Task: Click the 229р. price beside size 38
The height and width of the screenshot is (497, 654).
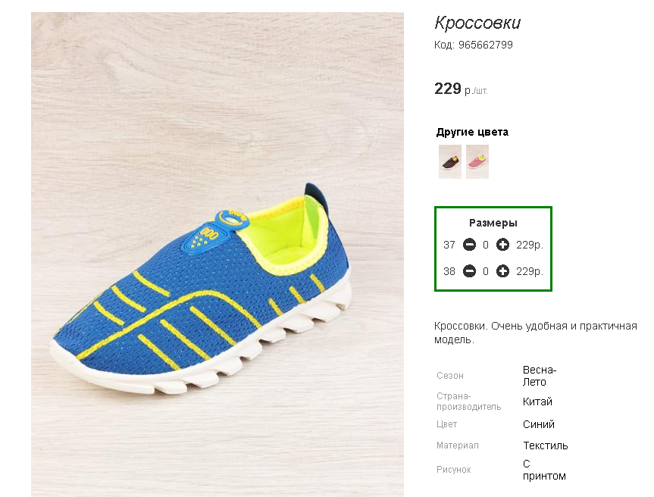Action: pyautogui.click(x=530, y=272)
